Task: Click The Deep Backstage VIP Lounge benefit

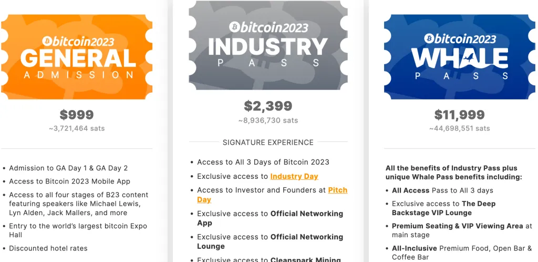Action: click(443, 208)
